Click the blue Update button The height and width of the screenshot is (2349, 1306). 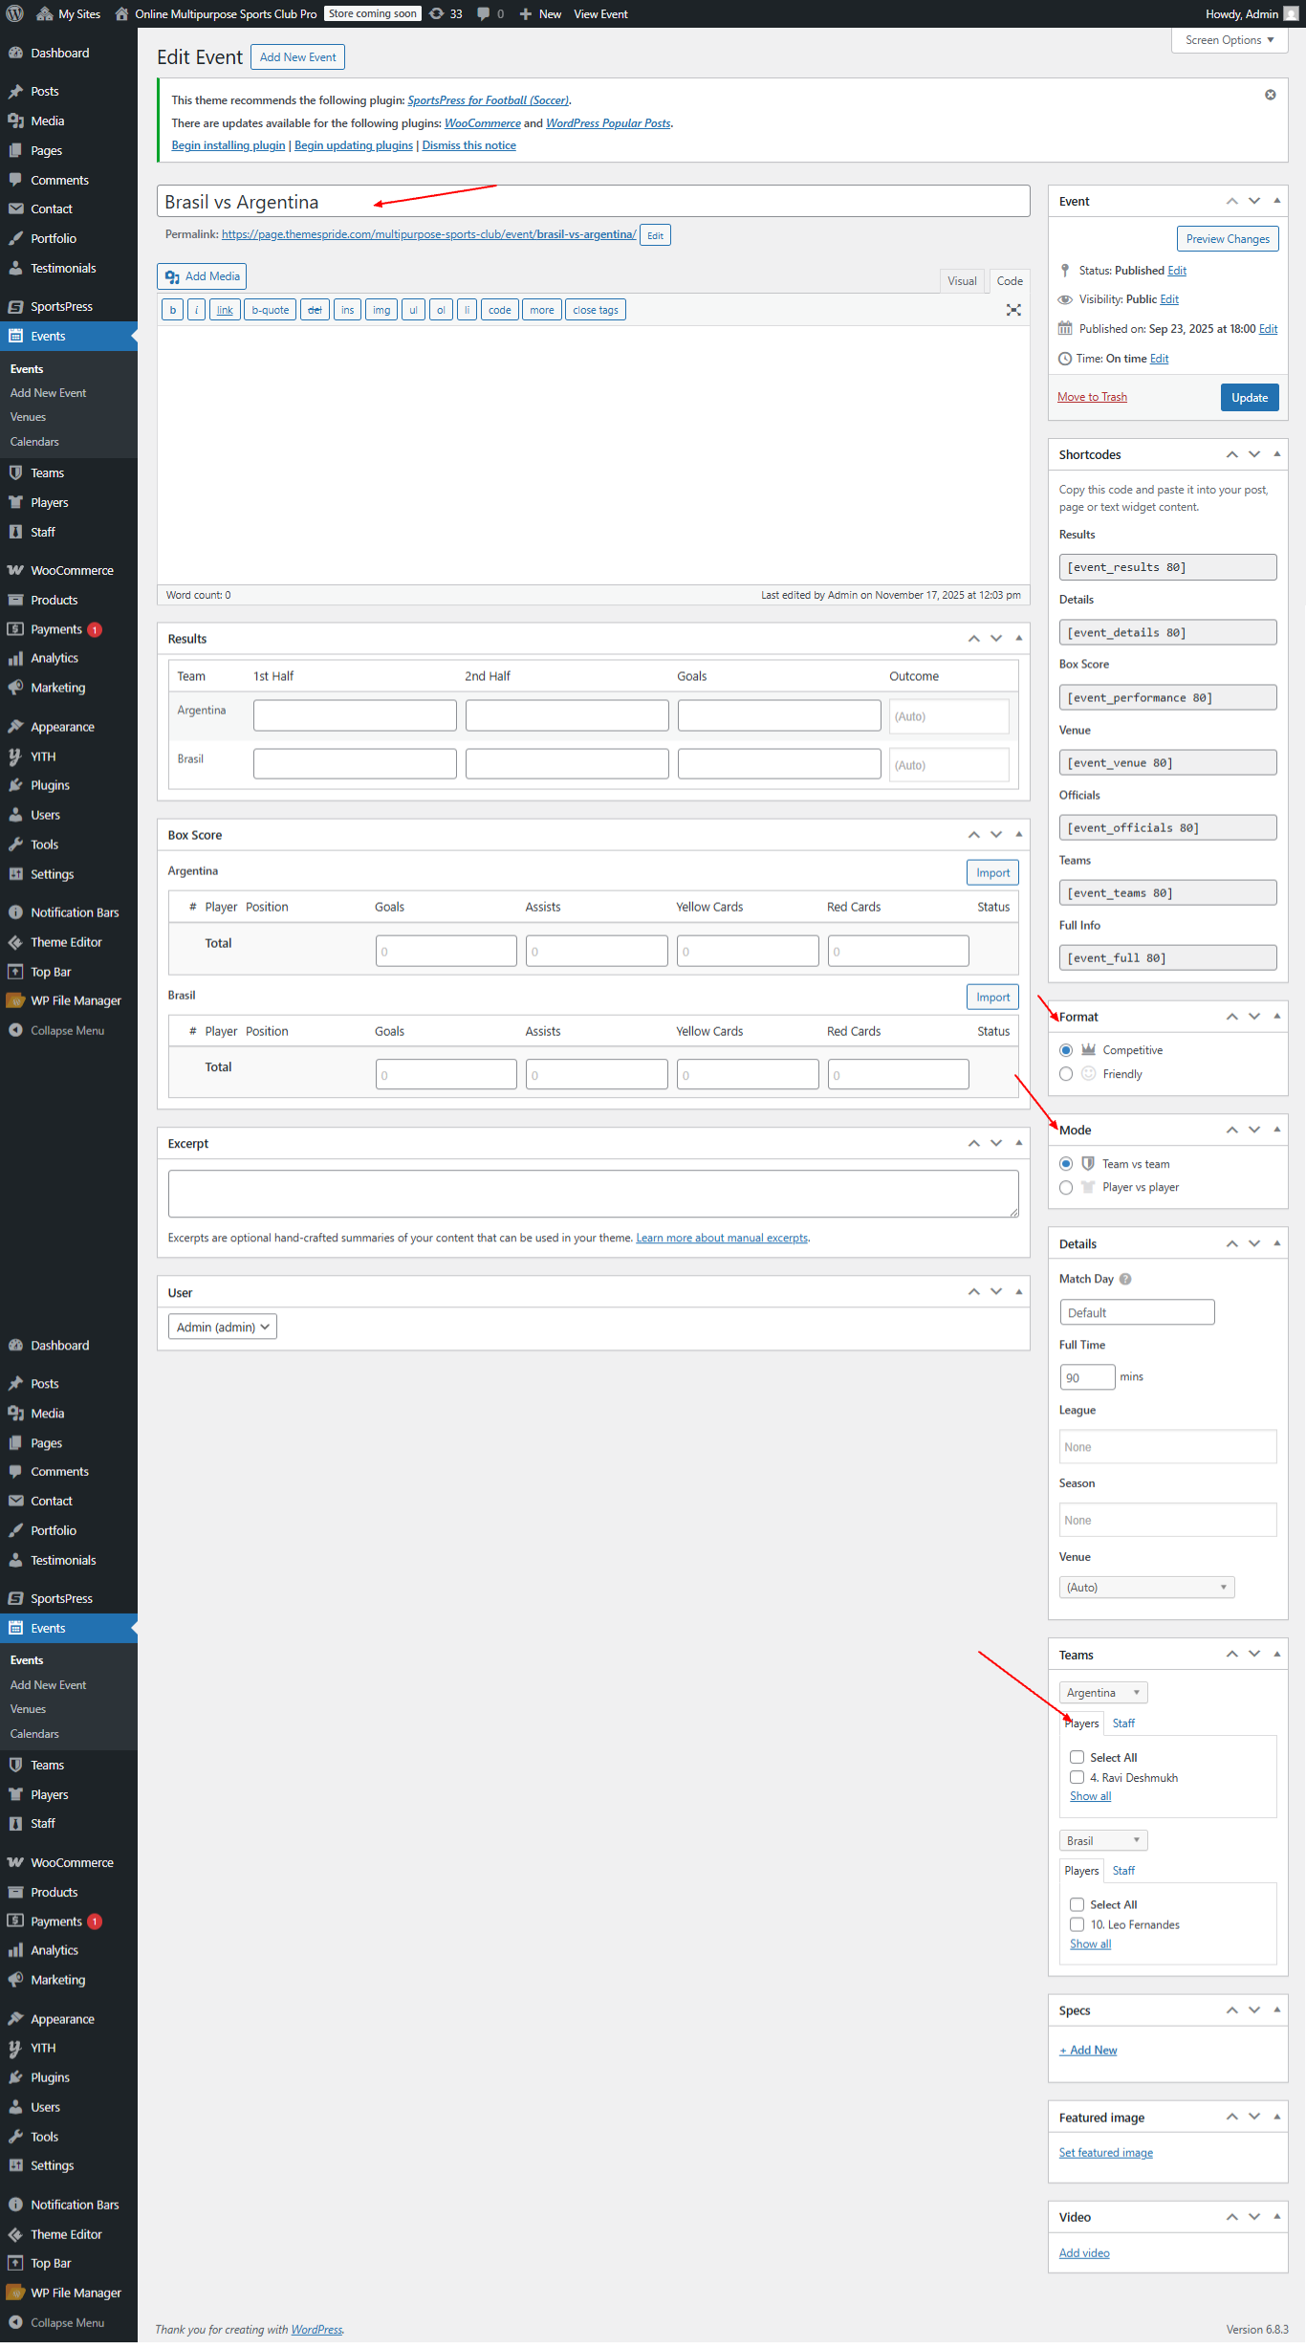click(1249, 397)
